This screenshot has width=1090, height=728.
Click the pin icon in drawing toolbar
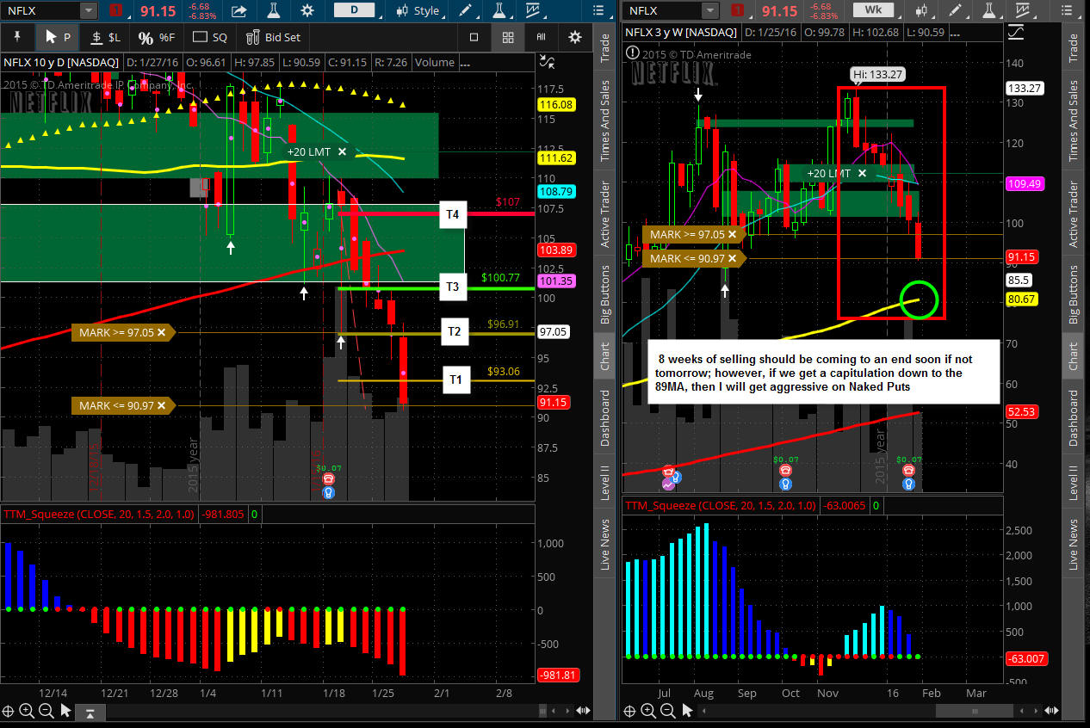tap(16, 37)
